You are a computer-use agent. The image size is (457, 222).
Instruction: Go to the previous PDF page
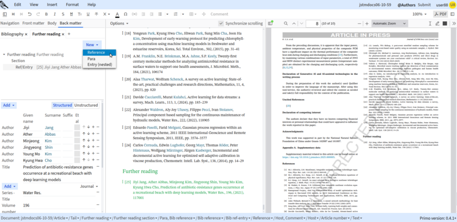pos(294,23)
